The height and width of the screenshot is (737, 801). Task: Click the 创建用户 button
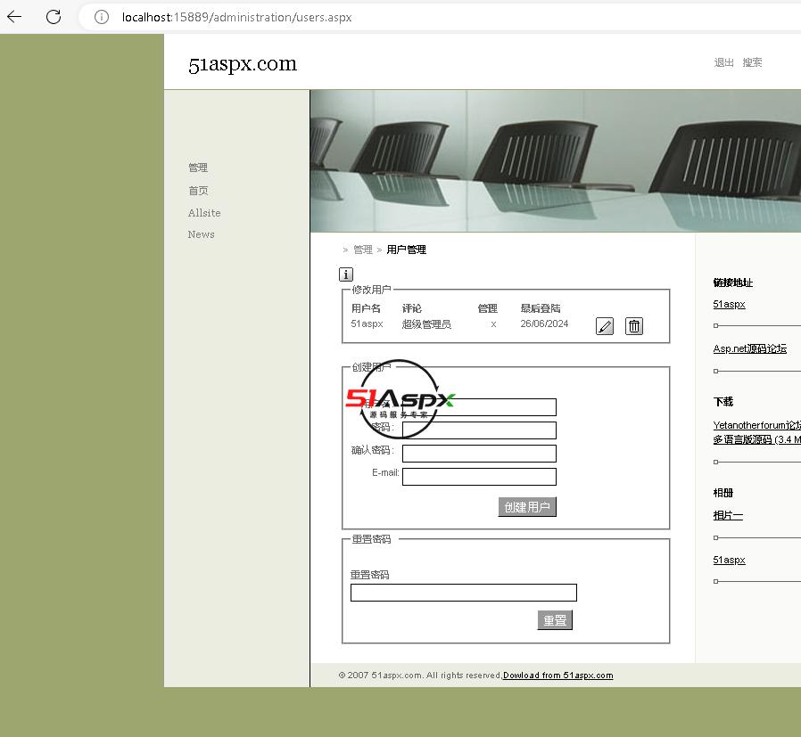click(527, 507)
